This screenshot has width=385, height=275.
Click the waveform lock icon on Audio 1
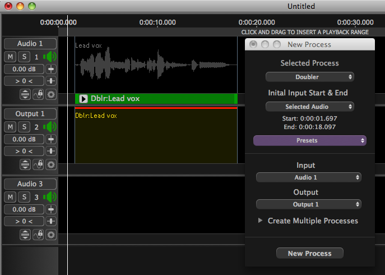click(38, 94)
